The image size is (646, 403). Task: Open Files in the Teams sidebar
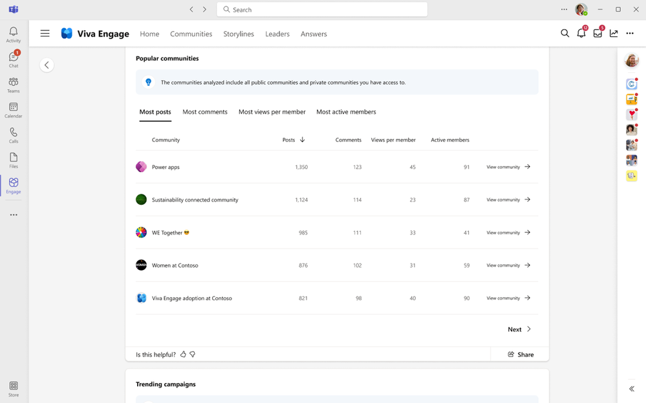coord(13,161)
